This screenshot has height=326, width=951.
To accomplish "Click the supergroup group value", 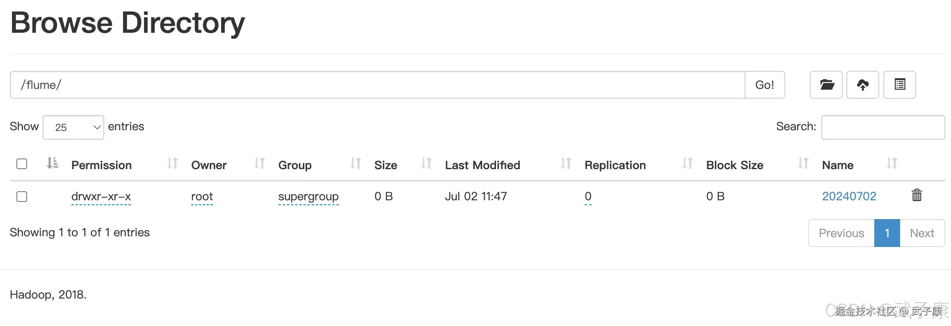I will point(308,197).
